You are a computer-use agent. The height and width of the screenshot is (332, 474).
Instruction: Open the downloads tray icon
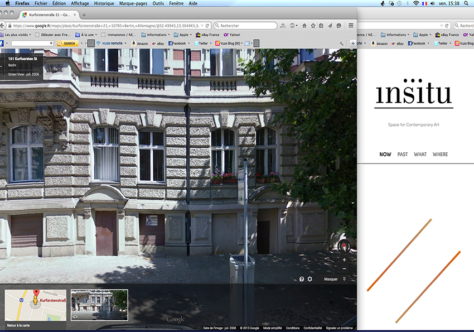point(283,26)
